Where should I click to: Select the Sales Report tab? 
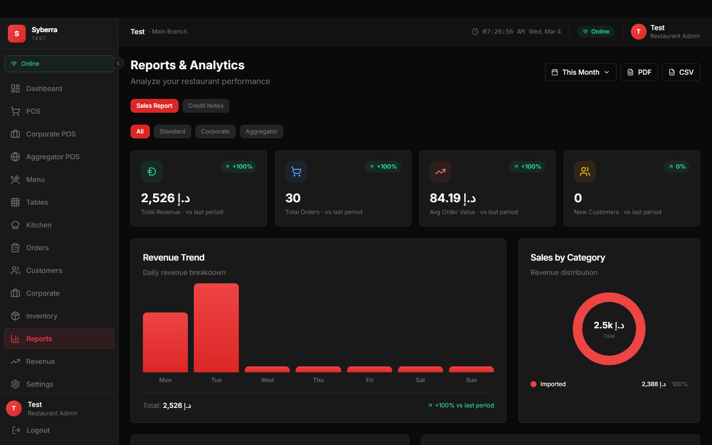[x=154, y=105]
